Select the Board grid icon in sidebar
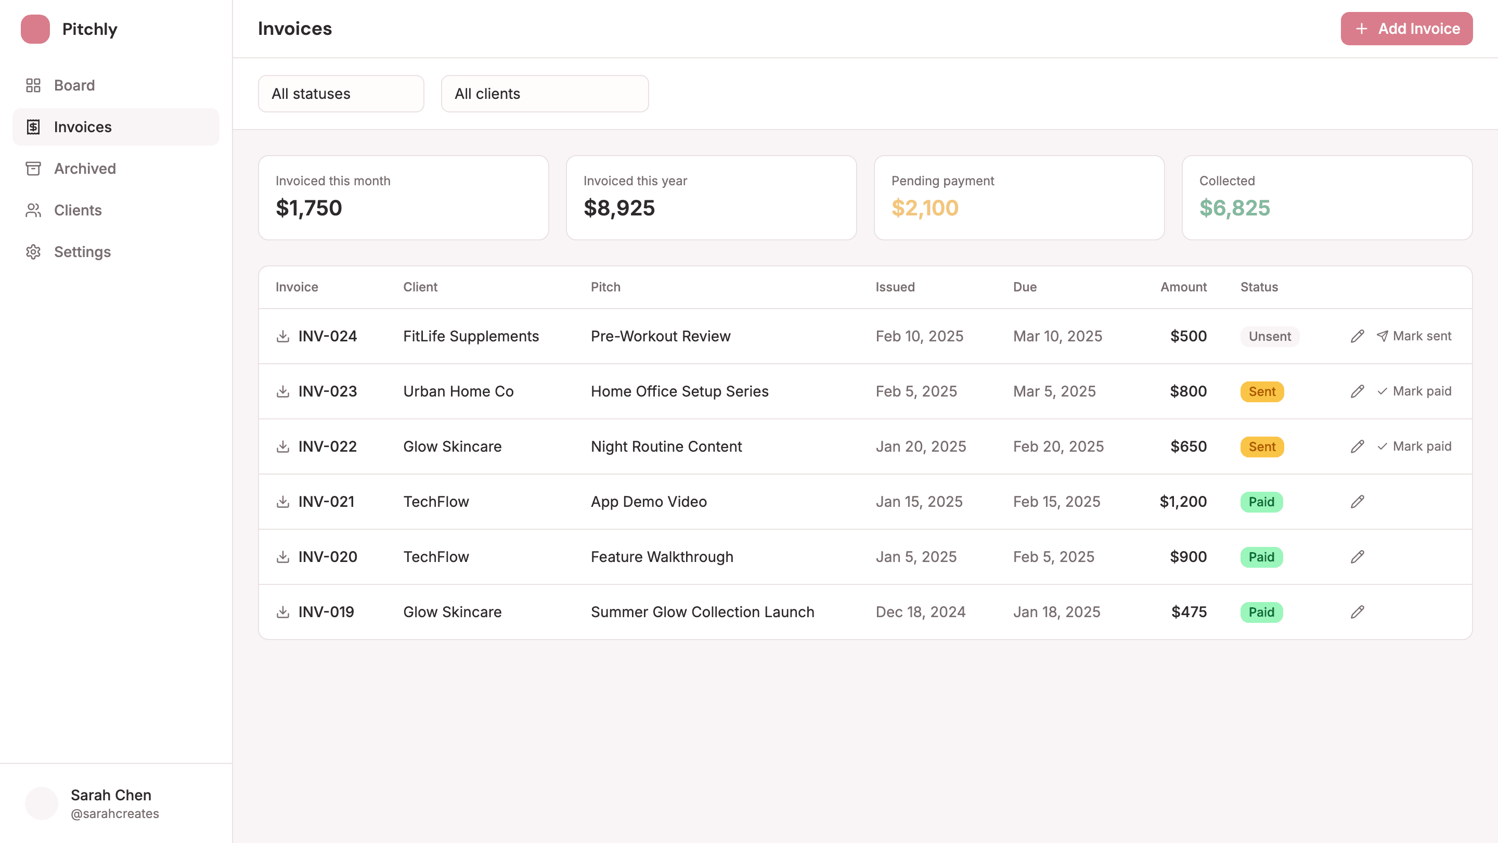This screenshot has width=1498, height=843. click(x=33, y=85)
